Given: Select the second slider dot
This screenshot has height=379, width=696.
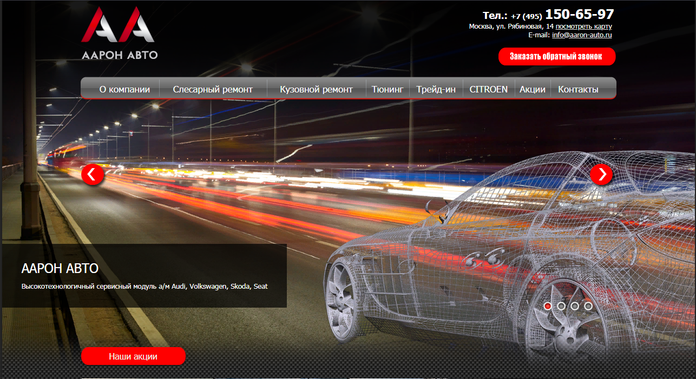Looking at the screenshot, I should pos(561,306).
